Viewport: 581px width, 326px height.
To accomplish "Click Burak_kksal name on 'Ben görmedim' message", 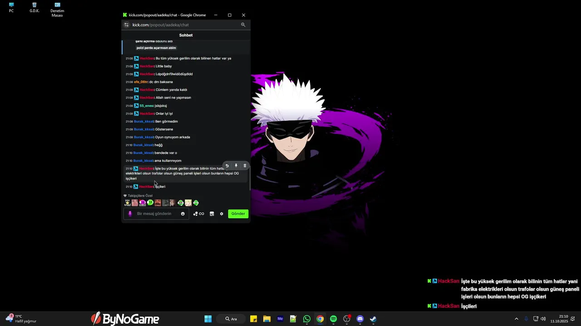I will click(x=144, y=121).
